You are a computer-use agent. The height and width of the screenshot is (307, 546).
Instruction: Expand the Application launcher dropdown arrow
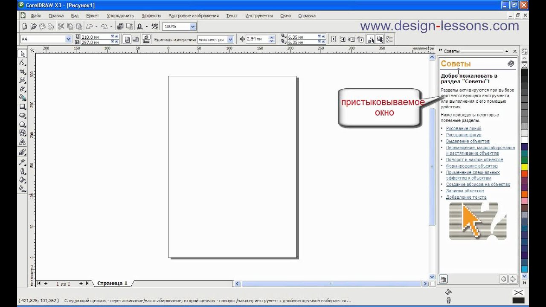pos(147,26)
